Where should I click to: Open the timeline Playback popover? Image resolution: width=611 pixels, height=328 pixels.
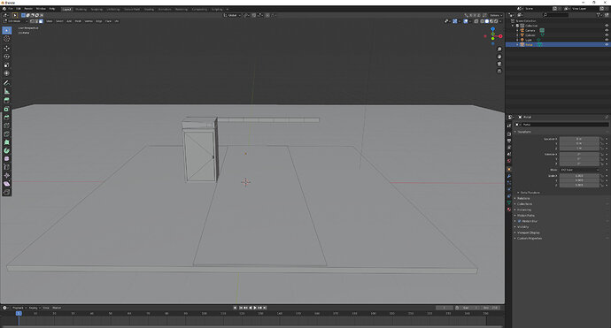(x=19, y=308)
